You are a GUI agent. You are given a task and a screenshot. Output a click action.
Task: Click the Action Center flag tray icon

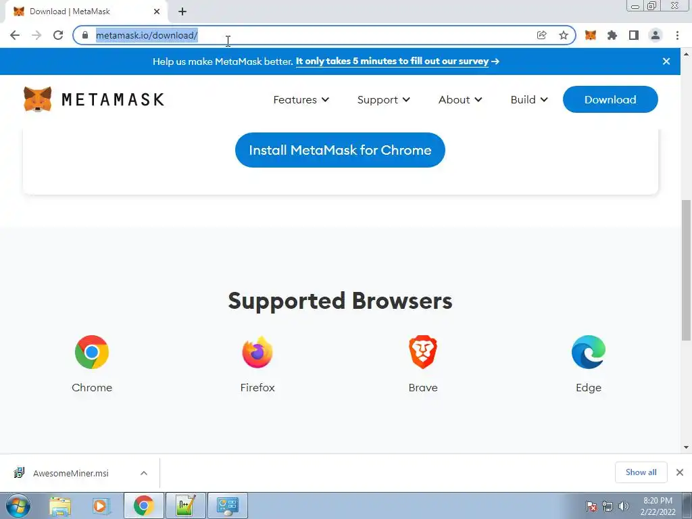pyautogui.click(x=591, y=506)
